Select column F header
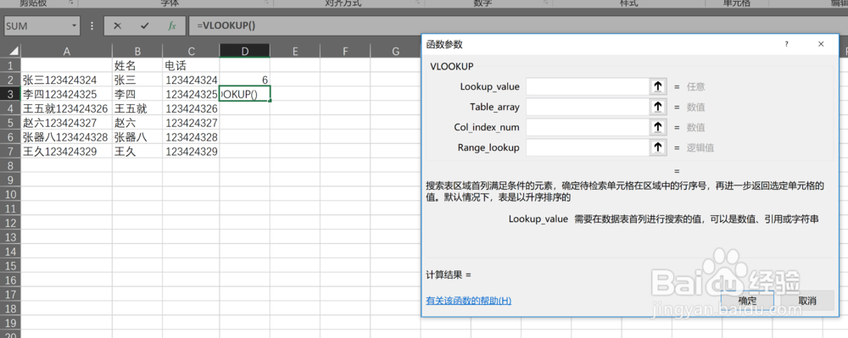The height and width of the screenshot is (338, 848). 345,52
